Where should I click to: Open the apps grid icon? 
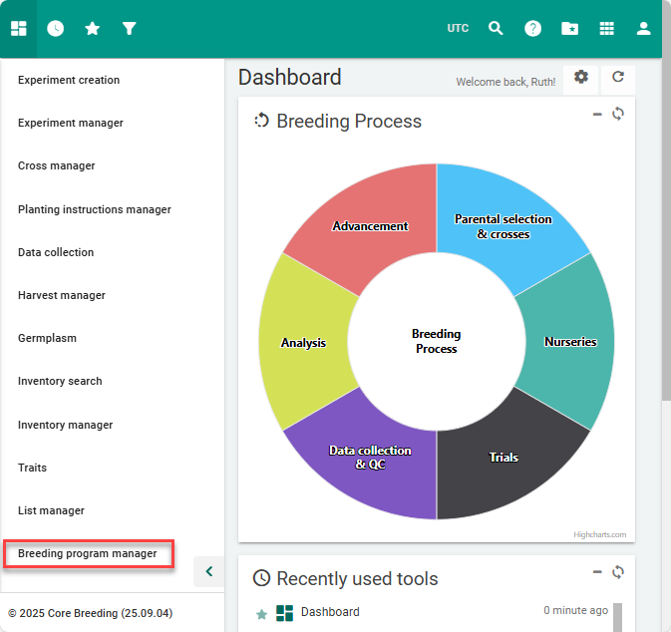606,28
